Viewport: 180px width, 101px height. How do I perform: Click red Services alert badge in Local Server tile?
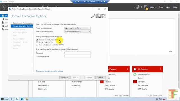(x=102, y=82)
